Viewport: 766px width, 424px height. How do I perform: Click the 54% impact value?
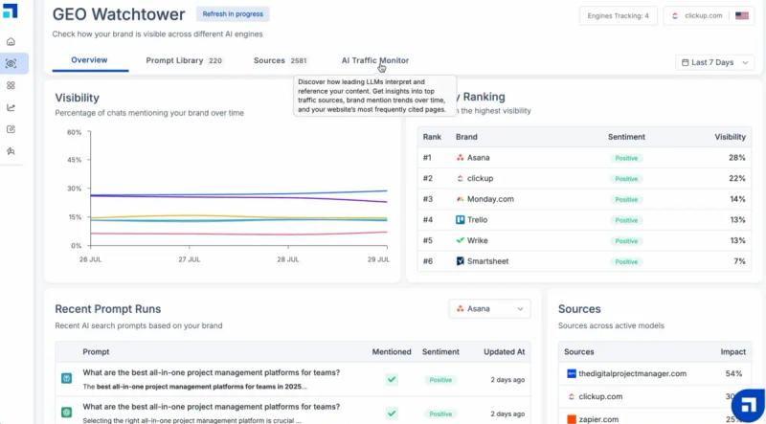(733, 373)
